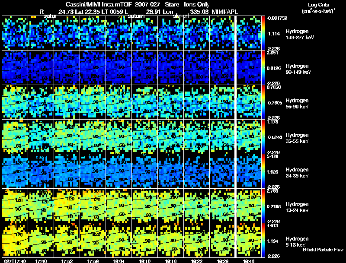Click the 1.194 scale midpoint value
Viewport: 346px width, 263px height.
(272, 241)
